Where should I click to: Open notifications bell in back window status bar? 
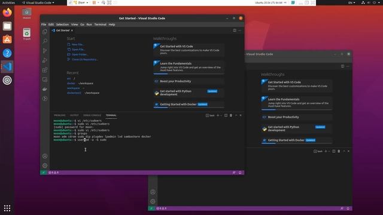[348, 208]
